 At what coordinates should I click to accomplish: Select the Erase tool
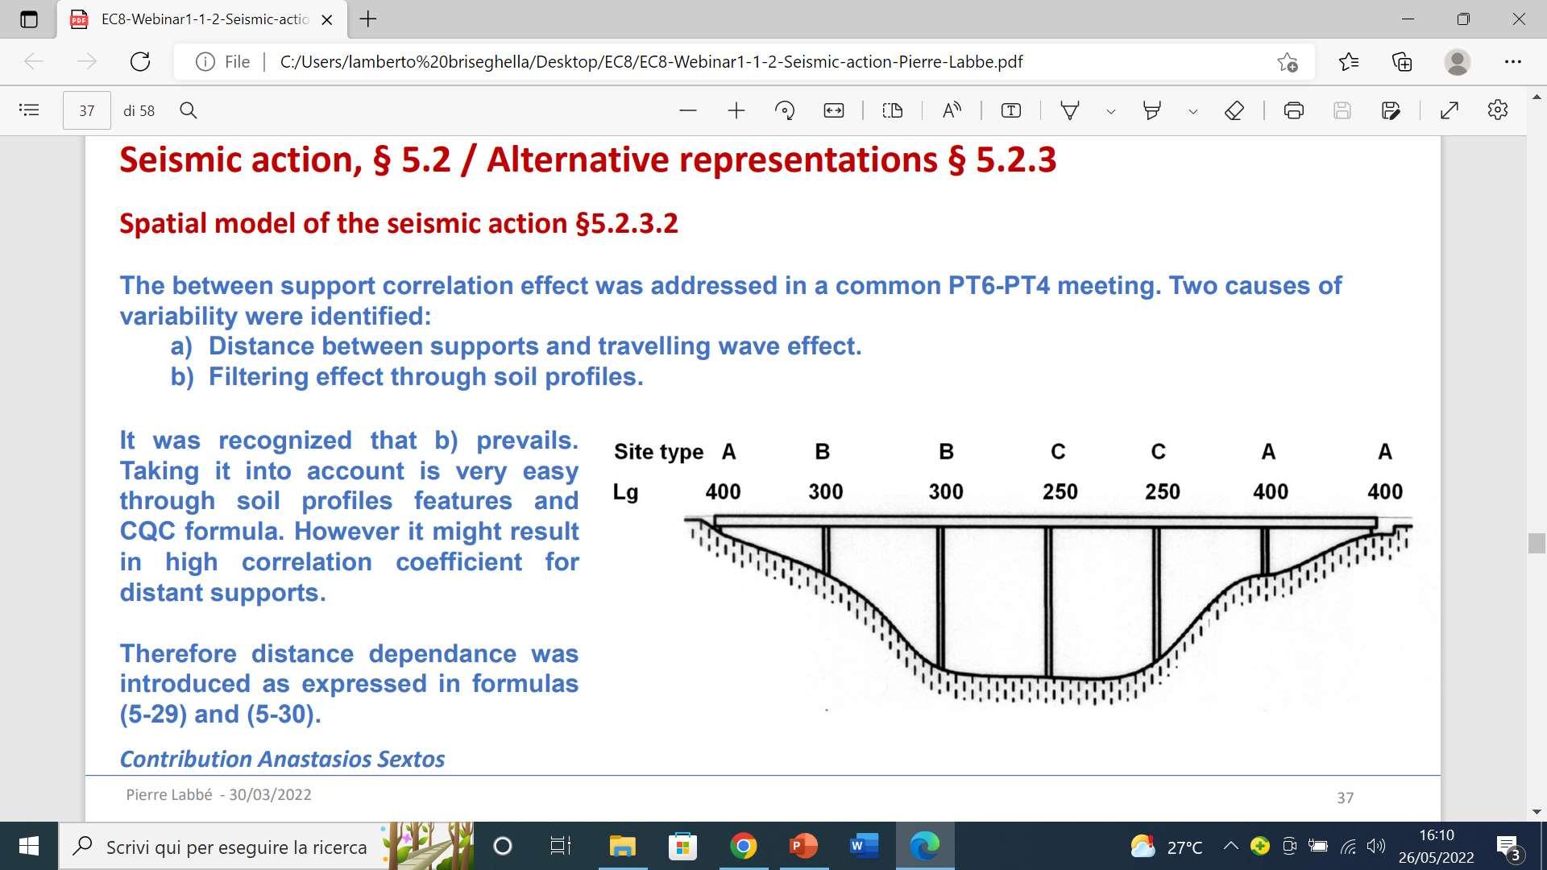point(1234,110)
